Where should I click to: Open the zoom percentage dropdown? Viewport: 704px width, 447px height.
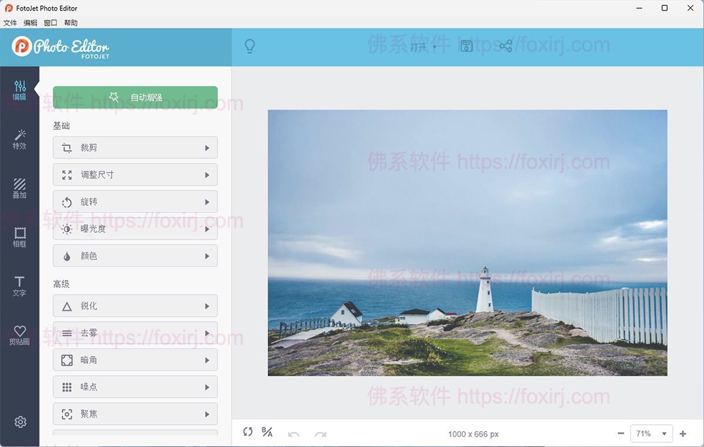tap(651, 434)
